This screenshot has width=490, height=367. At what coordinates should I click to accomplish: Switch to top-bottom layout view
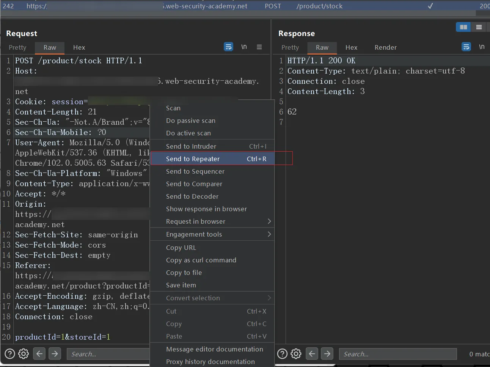coord(479,27)
